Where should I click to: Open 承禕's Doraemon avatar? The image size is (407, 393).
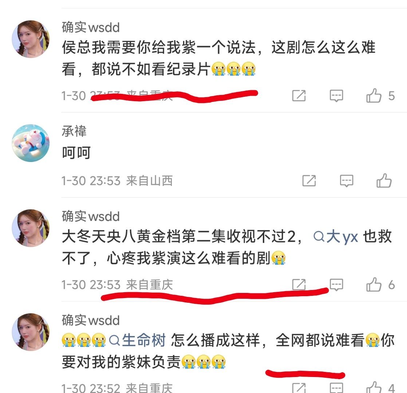click(x=31, y=143)
